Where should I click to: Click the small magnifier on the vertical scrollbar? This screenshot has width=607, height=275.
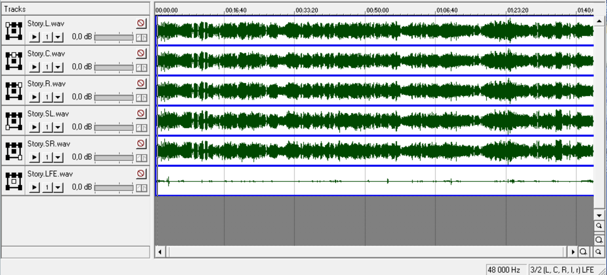tap(599, 226)
